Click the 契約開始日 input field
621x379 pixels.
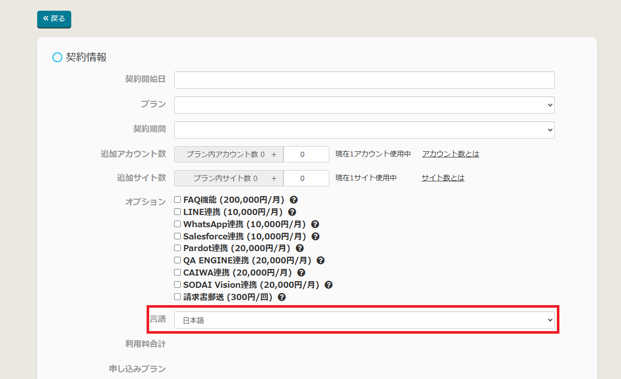(364, 80)
